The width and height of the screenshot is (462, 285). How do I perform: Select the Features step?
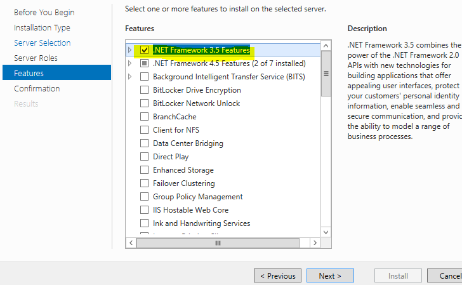click(x=57, y=72)
